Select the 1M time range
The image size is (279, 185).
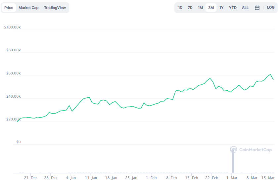click(200, 8)
